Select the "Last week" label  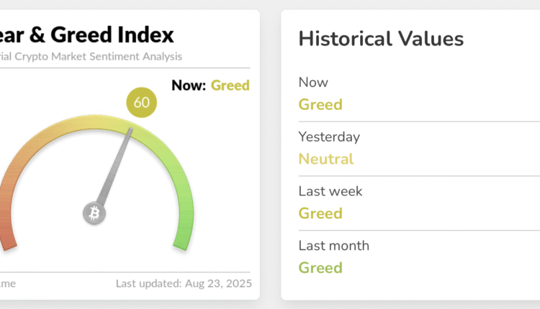[x=330, y=191]
